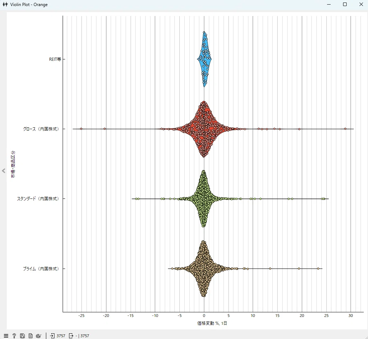Click the output data arrow icon

point(71,336)
